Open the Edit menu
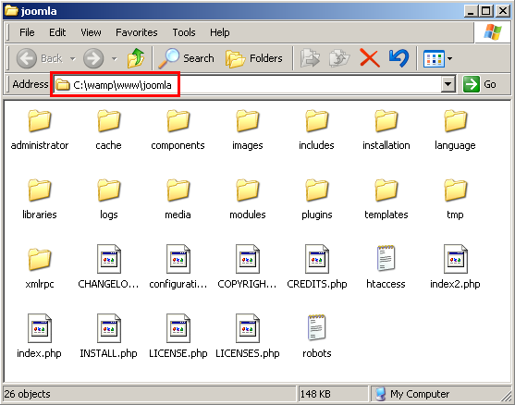This screenshot has width=515, height=405. 57,32
